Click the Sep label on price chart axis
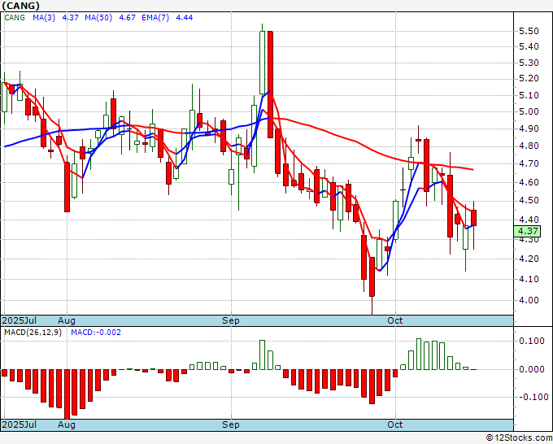This screenshot has width=553, height=444. point(231,320)
